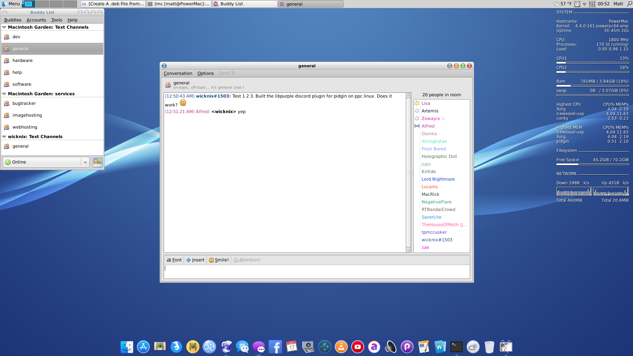The width and height of the screenshot is (633, 356).
Task: Switch to second workspace in pager
Action: (x=42, y=4)
